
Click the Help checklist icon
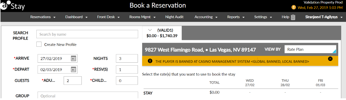click(293, 17)
